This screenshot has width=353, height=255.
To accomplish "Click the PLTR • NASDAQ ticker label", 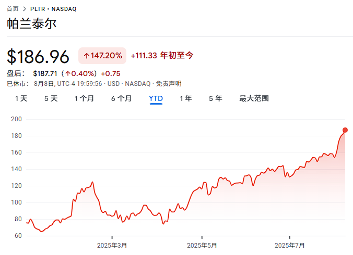I will tap(53, 9).
